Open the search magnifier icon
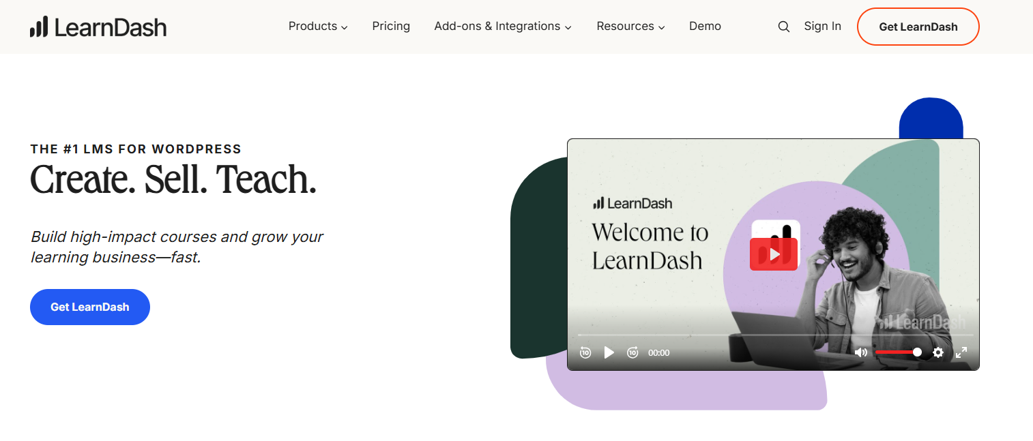The image size is (1033, 441). (784, 27)
